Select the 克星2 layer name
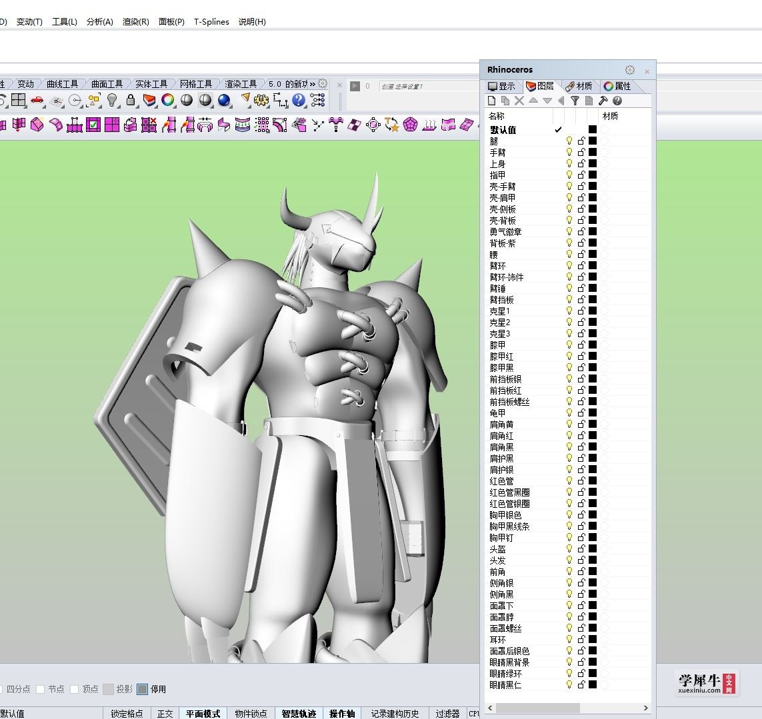The height and width of the screenshot is (719, 762). pyautogui.click(x=499, y=322)
